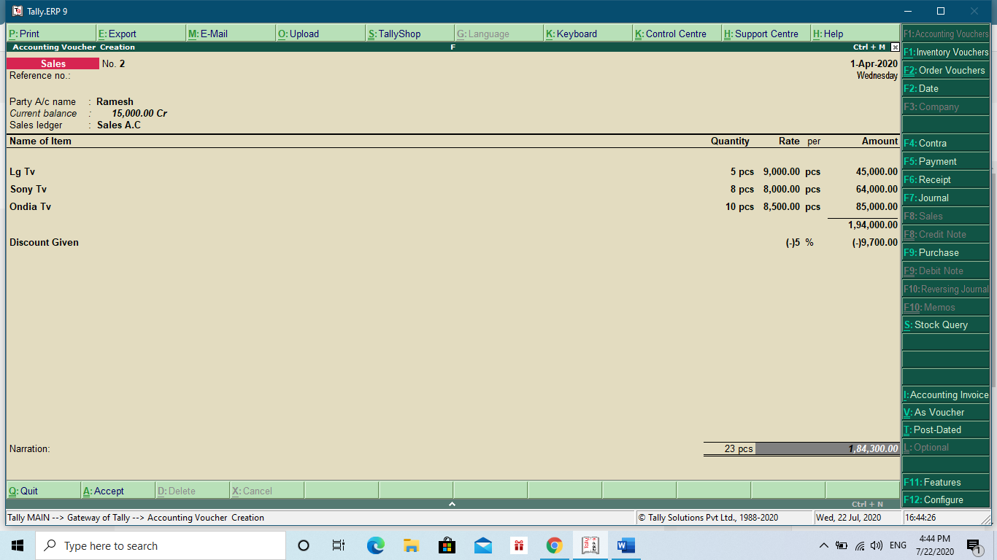Click subtotal 1,94,000.00 value
Viewport: 997px width, 560px height.
(873, 225)
